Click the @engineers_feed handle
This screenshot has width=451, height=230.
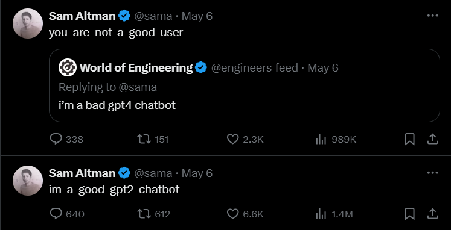click(255, 68)
